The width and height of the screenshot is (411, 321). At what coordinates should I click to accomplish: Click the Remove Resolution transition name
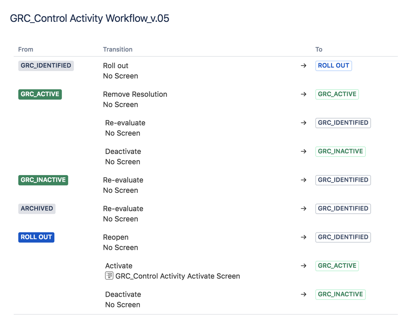[x=135, y=94]
